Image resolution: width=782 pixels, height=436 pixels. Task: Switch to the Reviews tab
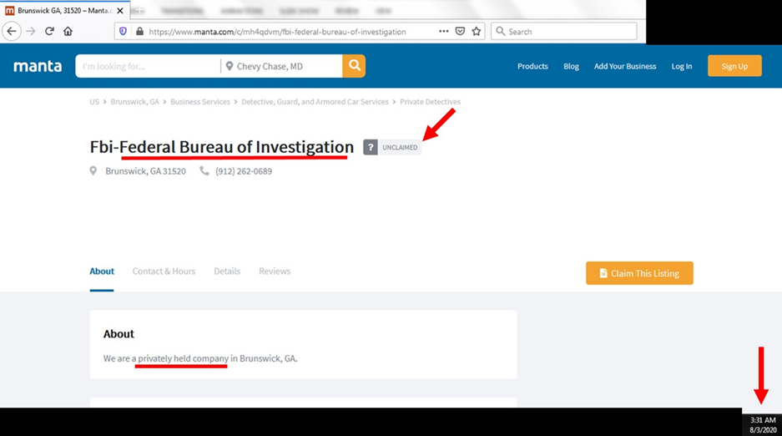click(275, 271)
